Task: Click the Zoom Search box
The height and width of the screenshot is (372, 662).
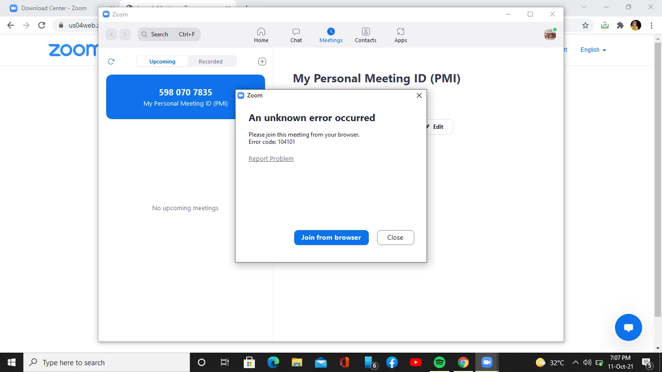Action: coord(169,34)
